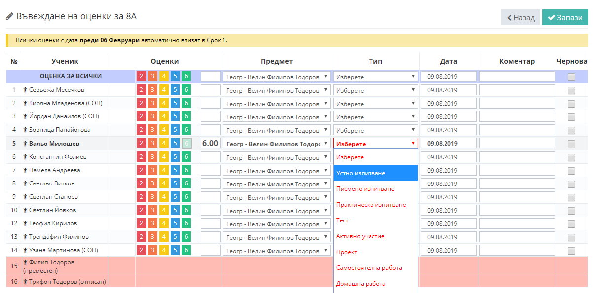Give grade 5 to Узана Мартинова
593x293 pixels.
coord(175,250)
